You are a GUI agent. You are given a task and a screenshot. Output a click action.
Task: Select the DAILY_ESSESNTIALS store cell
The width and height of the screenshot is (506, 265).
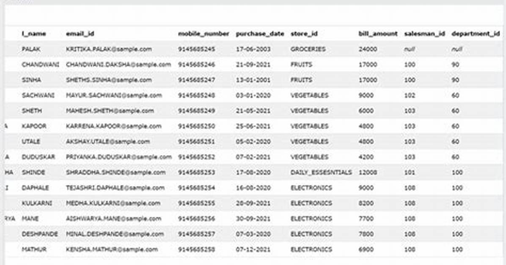point(321,173)
